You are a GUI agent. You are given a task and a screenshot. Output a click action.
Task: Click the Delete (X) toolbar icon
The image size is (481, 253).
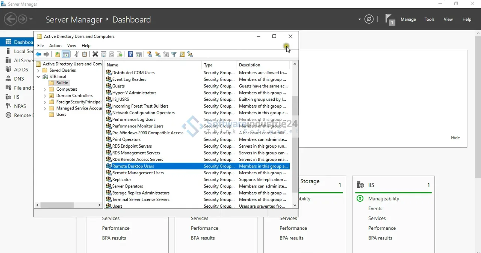coord(95,54)
